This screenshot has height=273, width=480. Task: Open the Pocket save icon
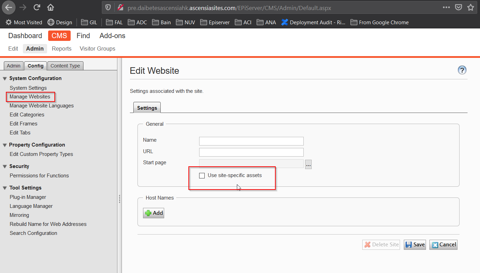(458, 7)
